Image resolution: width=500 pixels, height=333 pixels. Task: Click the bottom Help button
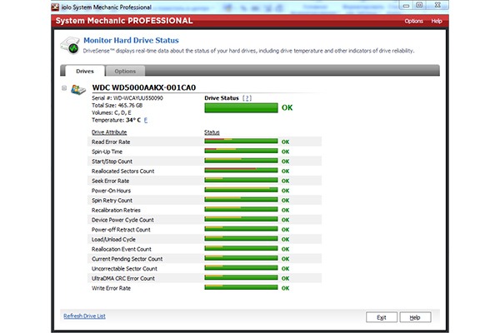[415, 317]
